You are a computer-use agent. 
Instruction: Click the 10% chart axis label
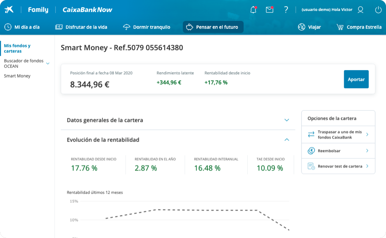coord(74,220)
